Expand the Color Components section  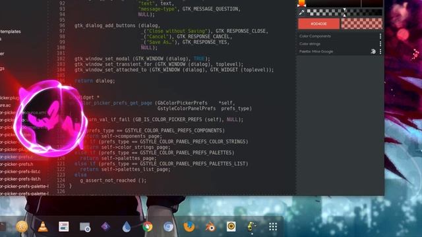click(x=315, y=36)
